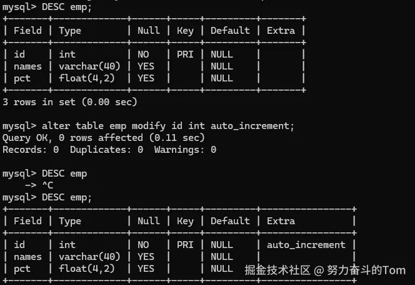This screenshot has height=285, width=415.
Task: Click the topmost "DESC emp;" command
Action: (66, 6)
